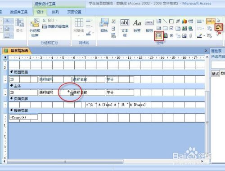Switch to the 排列 (Arrange) ribbon tab
Screen dimensions: 225x171
[x=55, y=12]
